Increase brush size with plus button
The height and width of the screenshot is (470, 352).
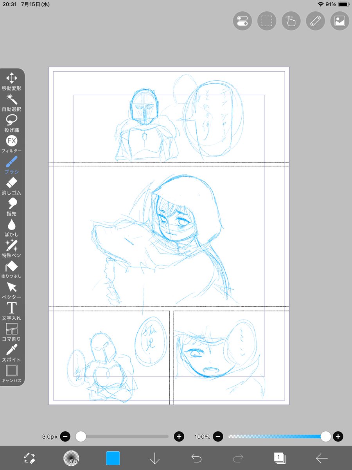179,436
